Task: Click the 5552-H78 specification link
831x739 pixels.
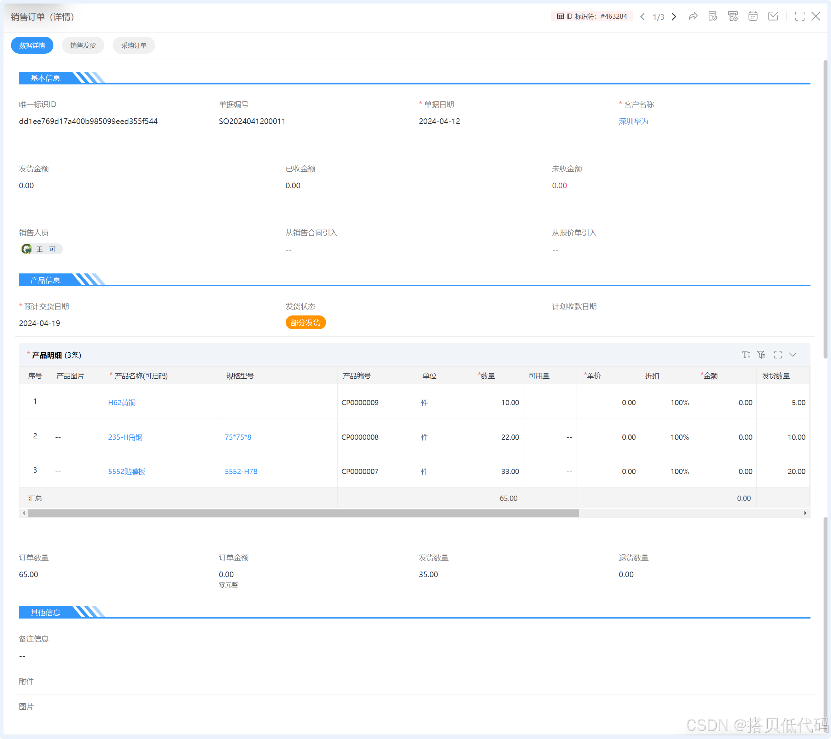Action: [x=241, y=472]
